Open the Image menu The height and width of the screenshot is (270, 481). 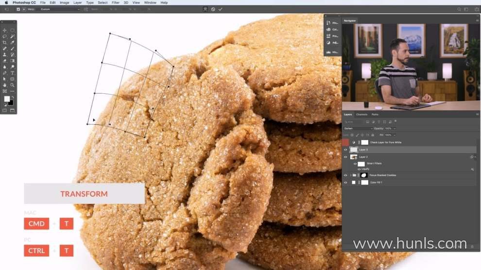pos(64,2)
